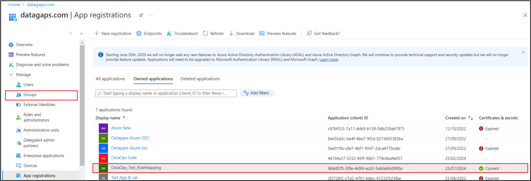
Task: Open the more options ellipsis menu
Action: (x=151, y=15)
